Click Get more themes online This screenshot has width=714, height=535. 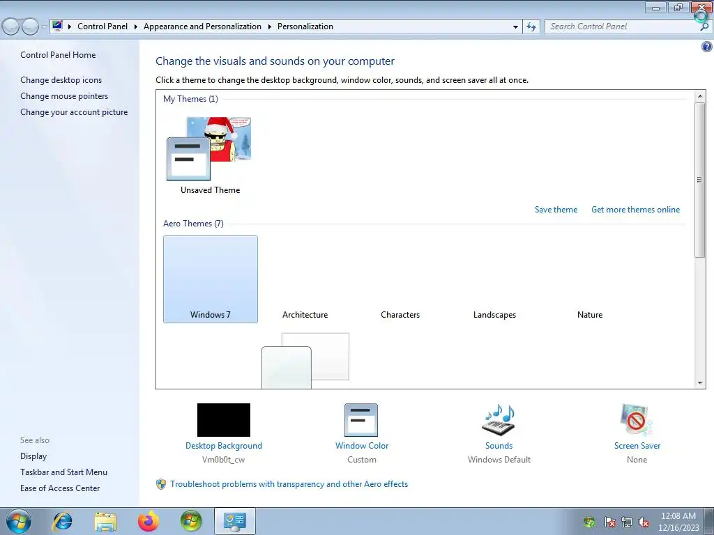635,210
